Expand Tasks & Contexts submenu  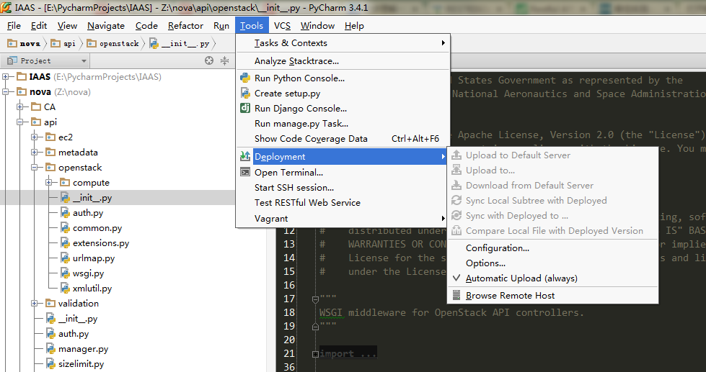tap(343, 43)
